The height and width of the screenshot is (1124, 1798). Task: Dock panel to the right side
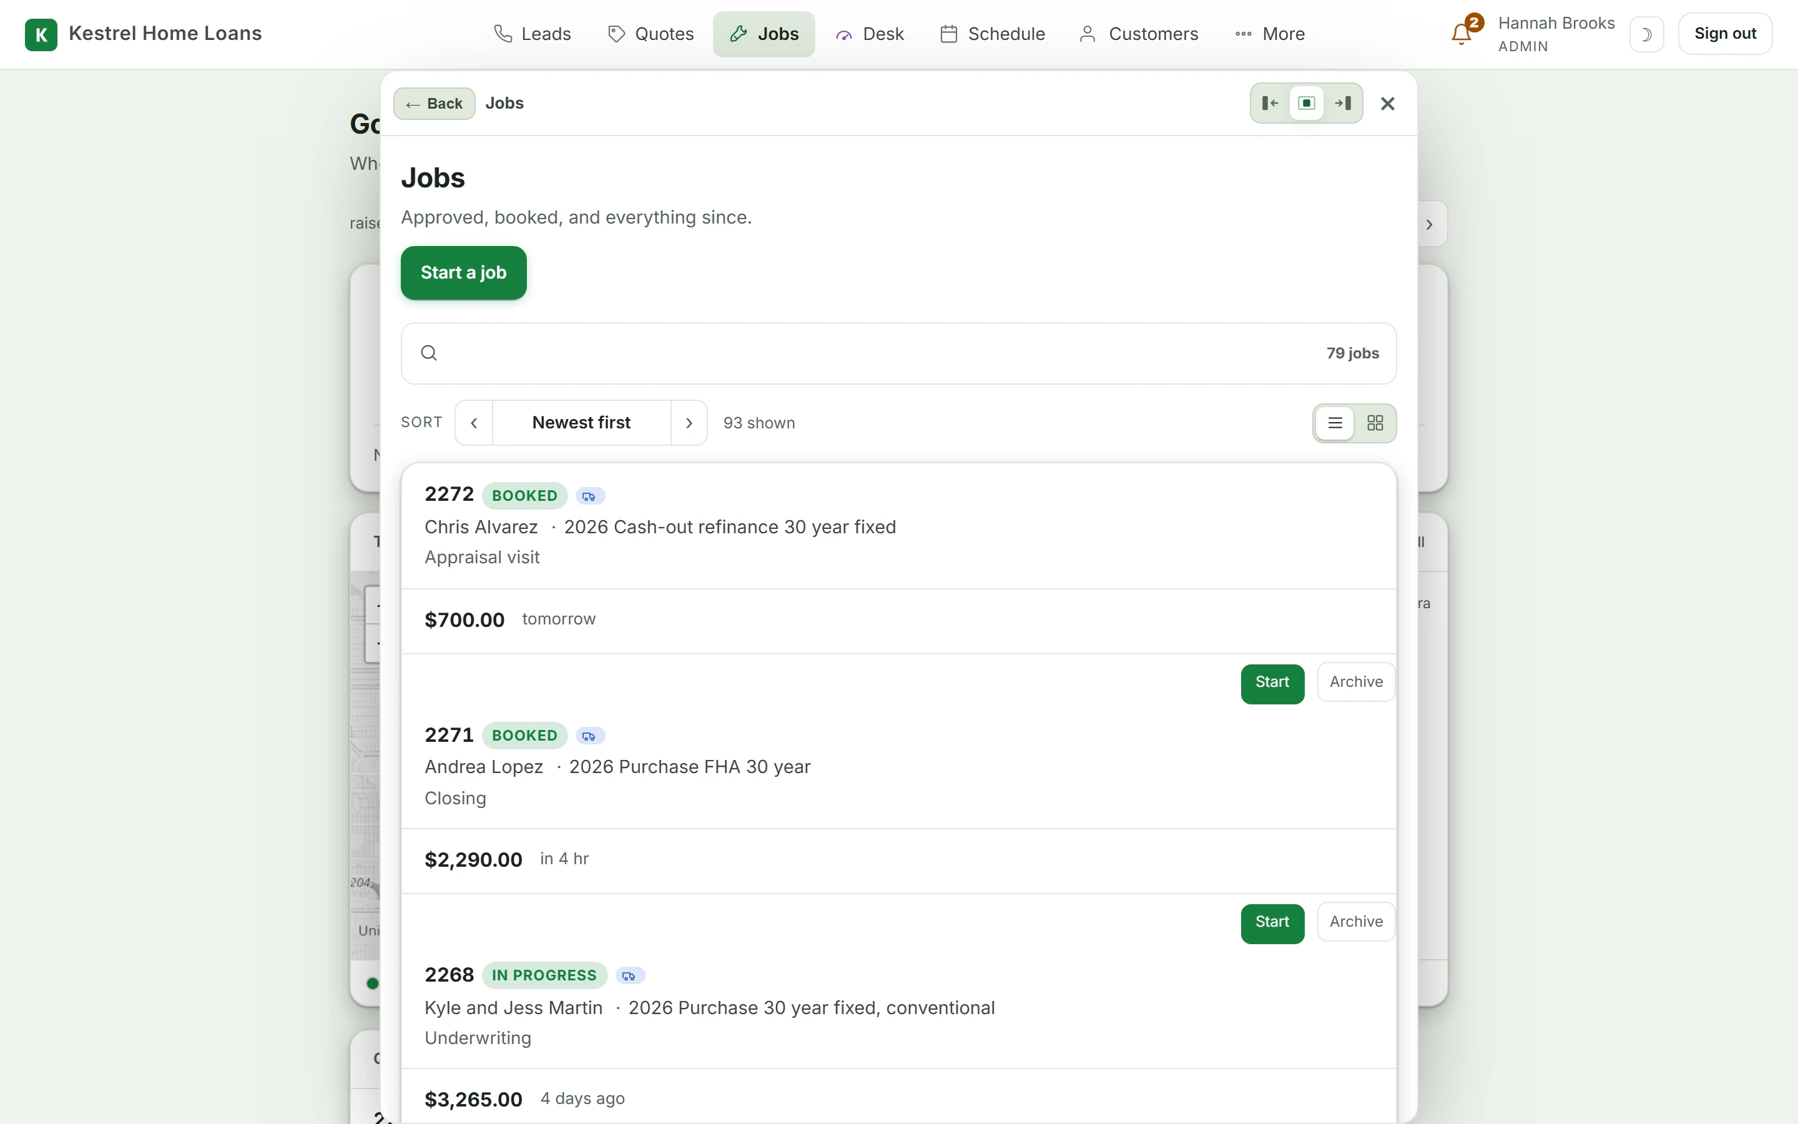click(x=1344, y=103)
